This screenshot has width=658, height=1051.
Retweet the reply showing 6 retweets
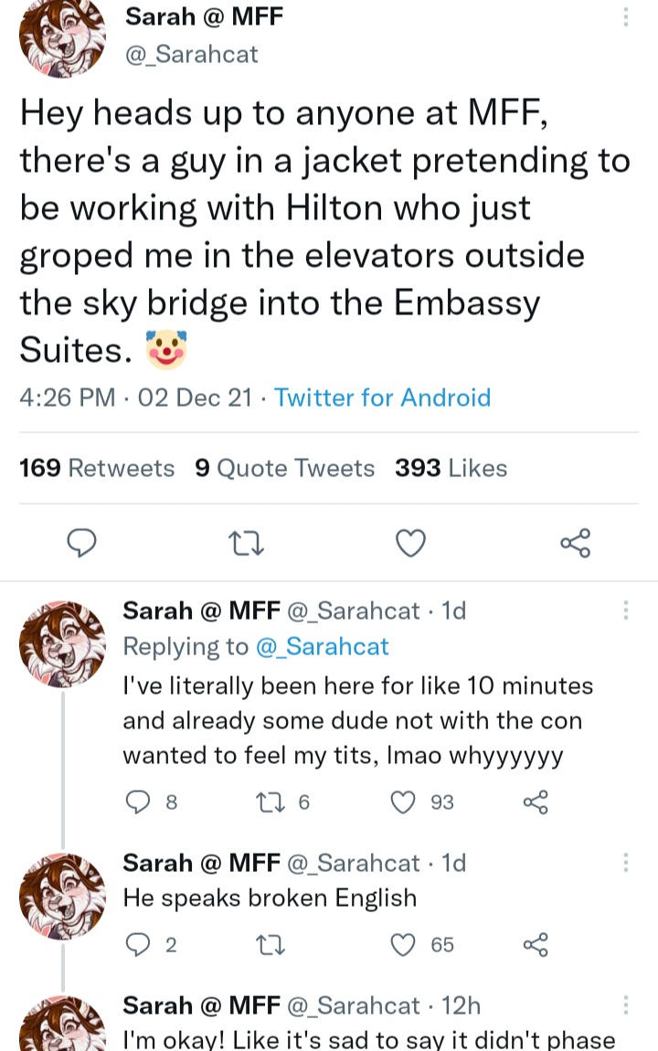tap(270, 802)
